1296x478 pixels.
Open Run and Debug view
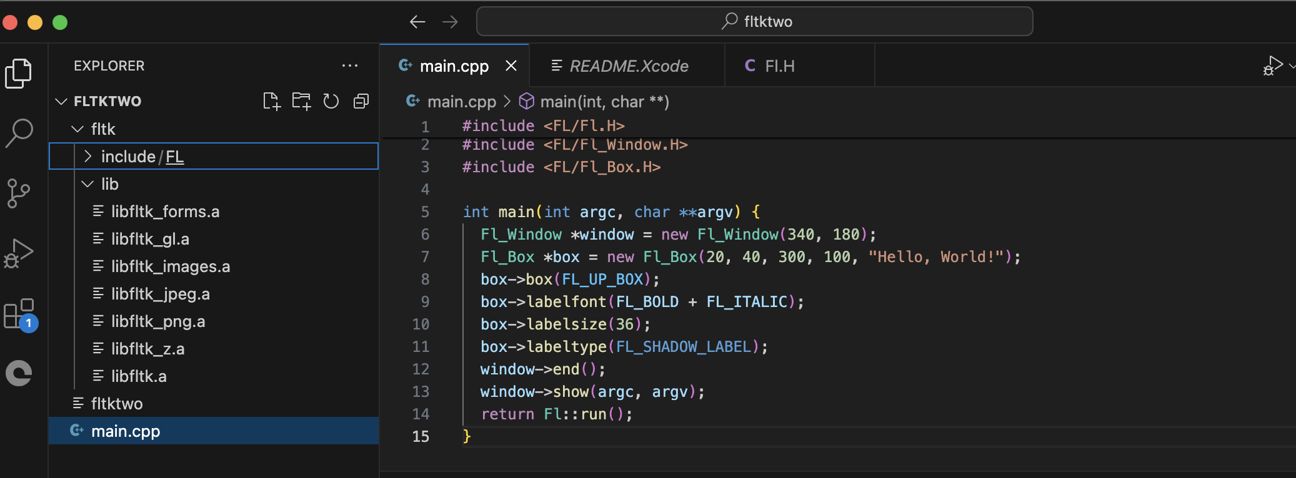19,253
